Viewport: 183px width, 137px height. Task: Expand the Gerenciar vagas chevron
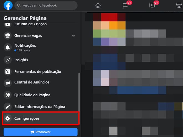73,35
